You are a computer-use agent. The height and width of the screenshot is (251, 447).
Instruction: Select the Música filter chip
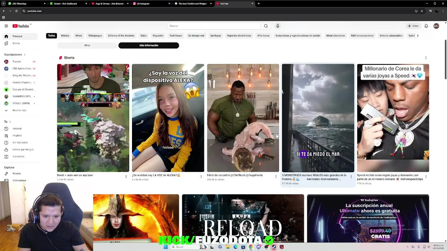coord(65,36)
